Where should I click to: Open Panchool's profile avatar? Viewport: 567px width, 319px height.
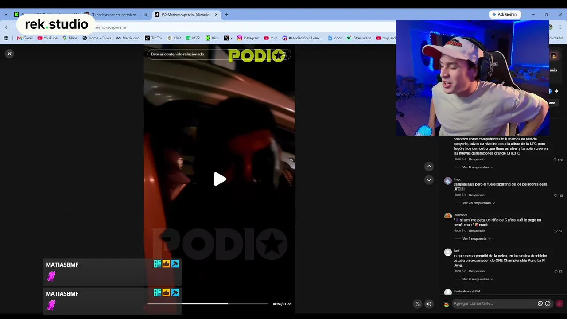pos(448,216)
